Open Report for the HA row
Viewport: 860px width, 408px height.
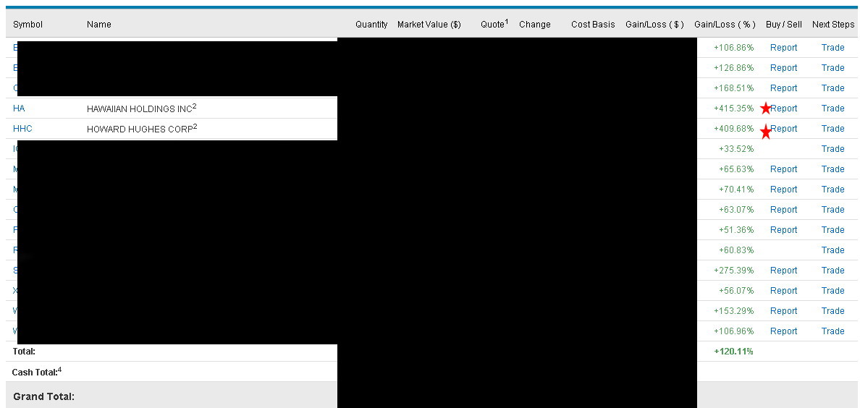(784, 109)
